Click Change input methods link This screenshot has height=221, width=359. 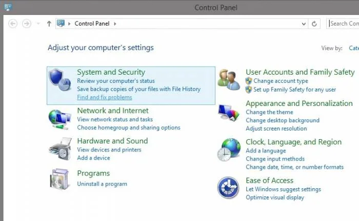[x=275, y=159]
